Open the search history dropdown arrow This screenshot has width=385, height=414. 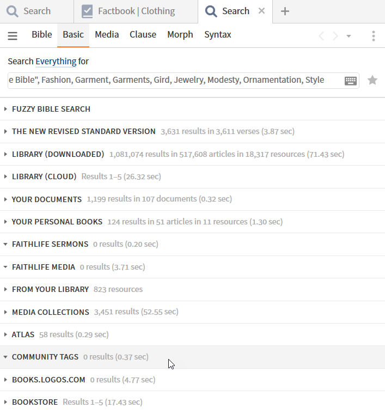point(349,36)
